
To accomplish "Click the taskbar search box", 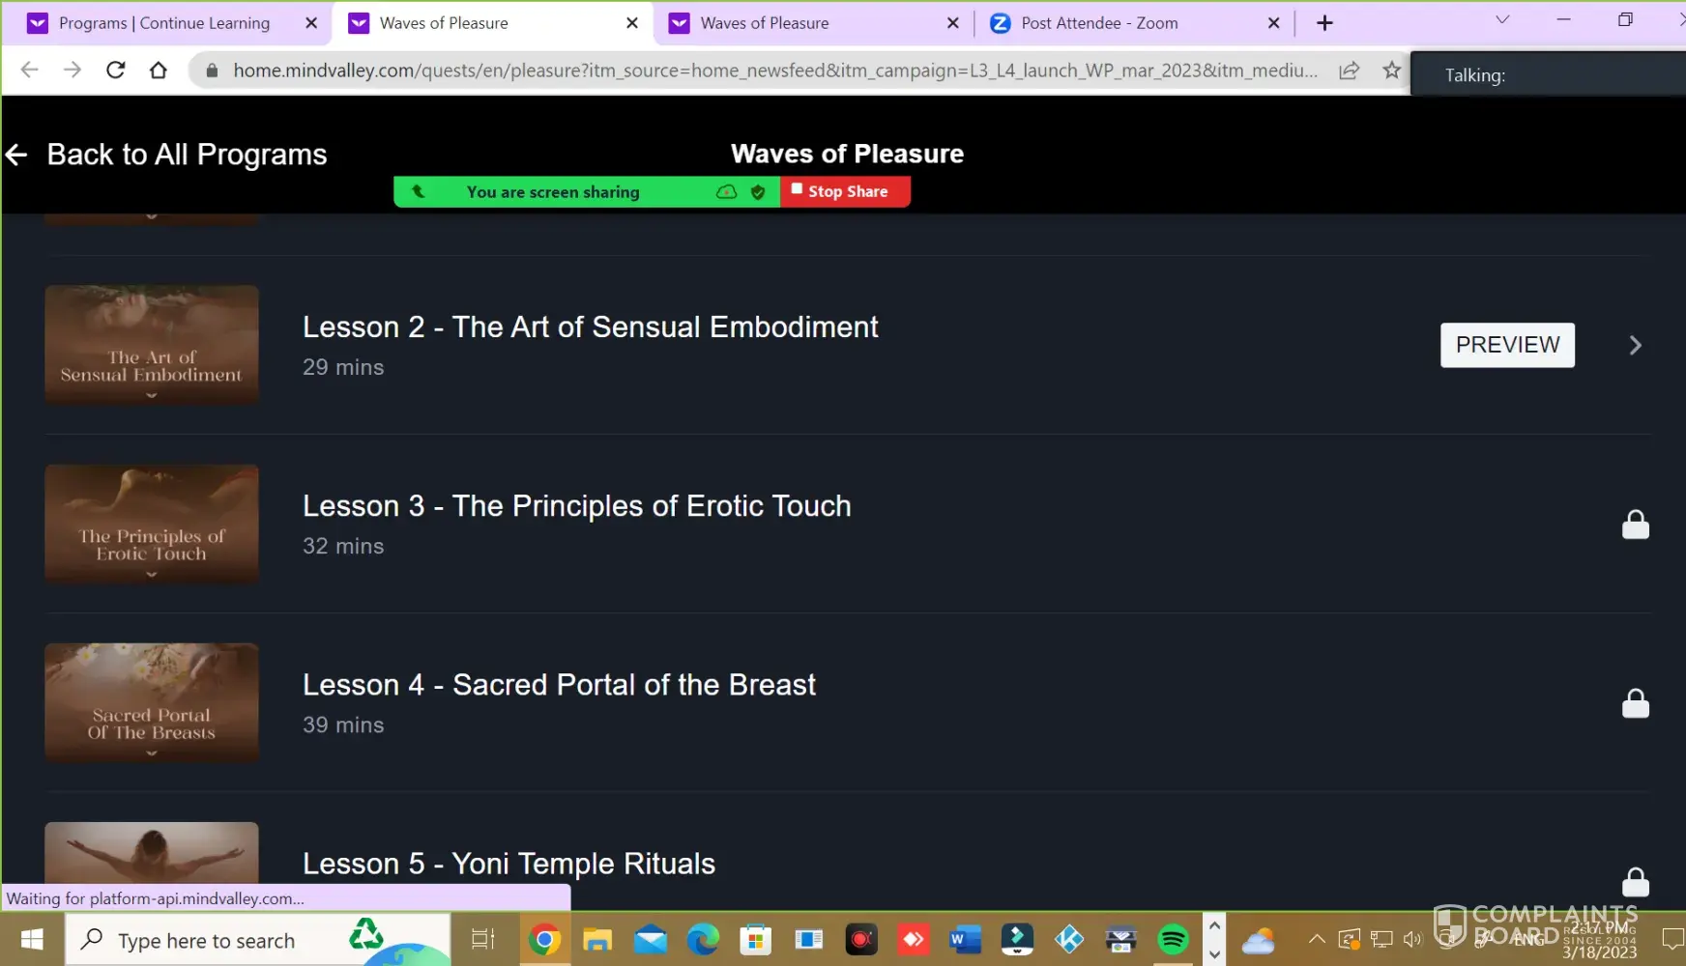I will [x=258, y=940].
